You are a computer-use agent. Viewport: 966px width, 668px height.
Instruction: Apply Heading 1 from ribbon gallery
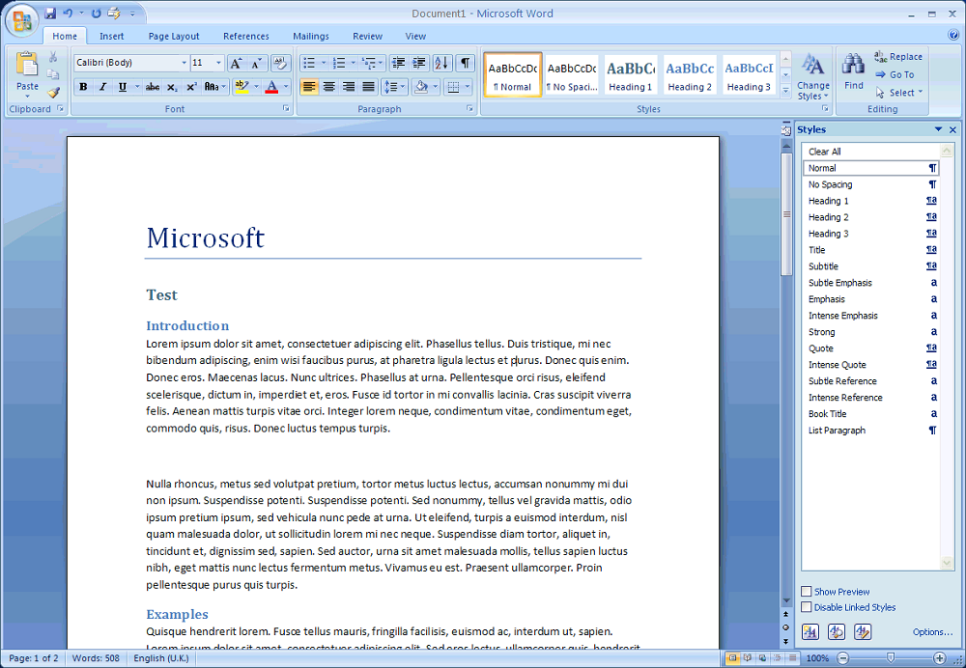pos(630,75)
